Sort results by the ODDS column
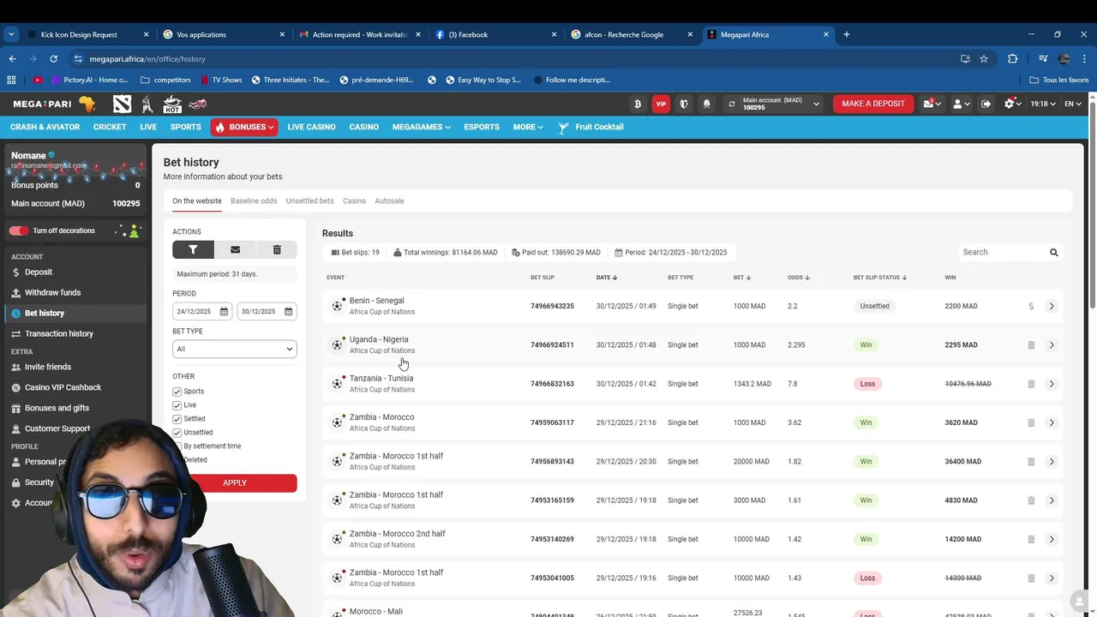 click(x=799, y=278)
